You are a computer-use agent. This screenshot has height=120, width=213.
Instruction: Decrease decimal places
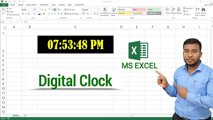[98, 14]
